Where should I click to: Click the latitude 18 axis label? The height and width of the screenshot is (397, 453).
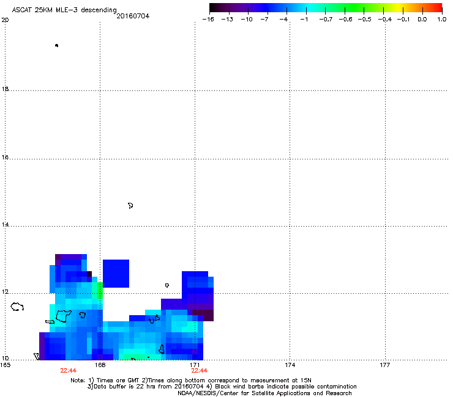coord(5,89)
